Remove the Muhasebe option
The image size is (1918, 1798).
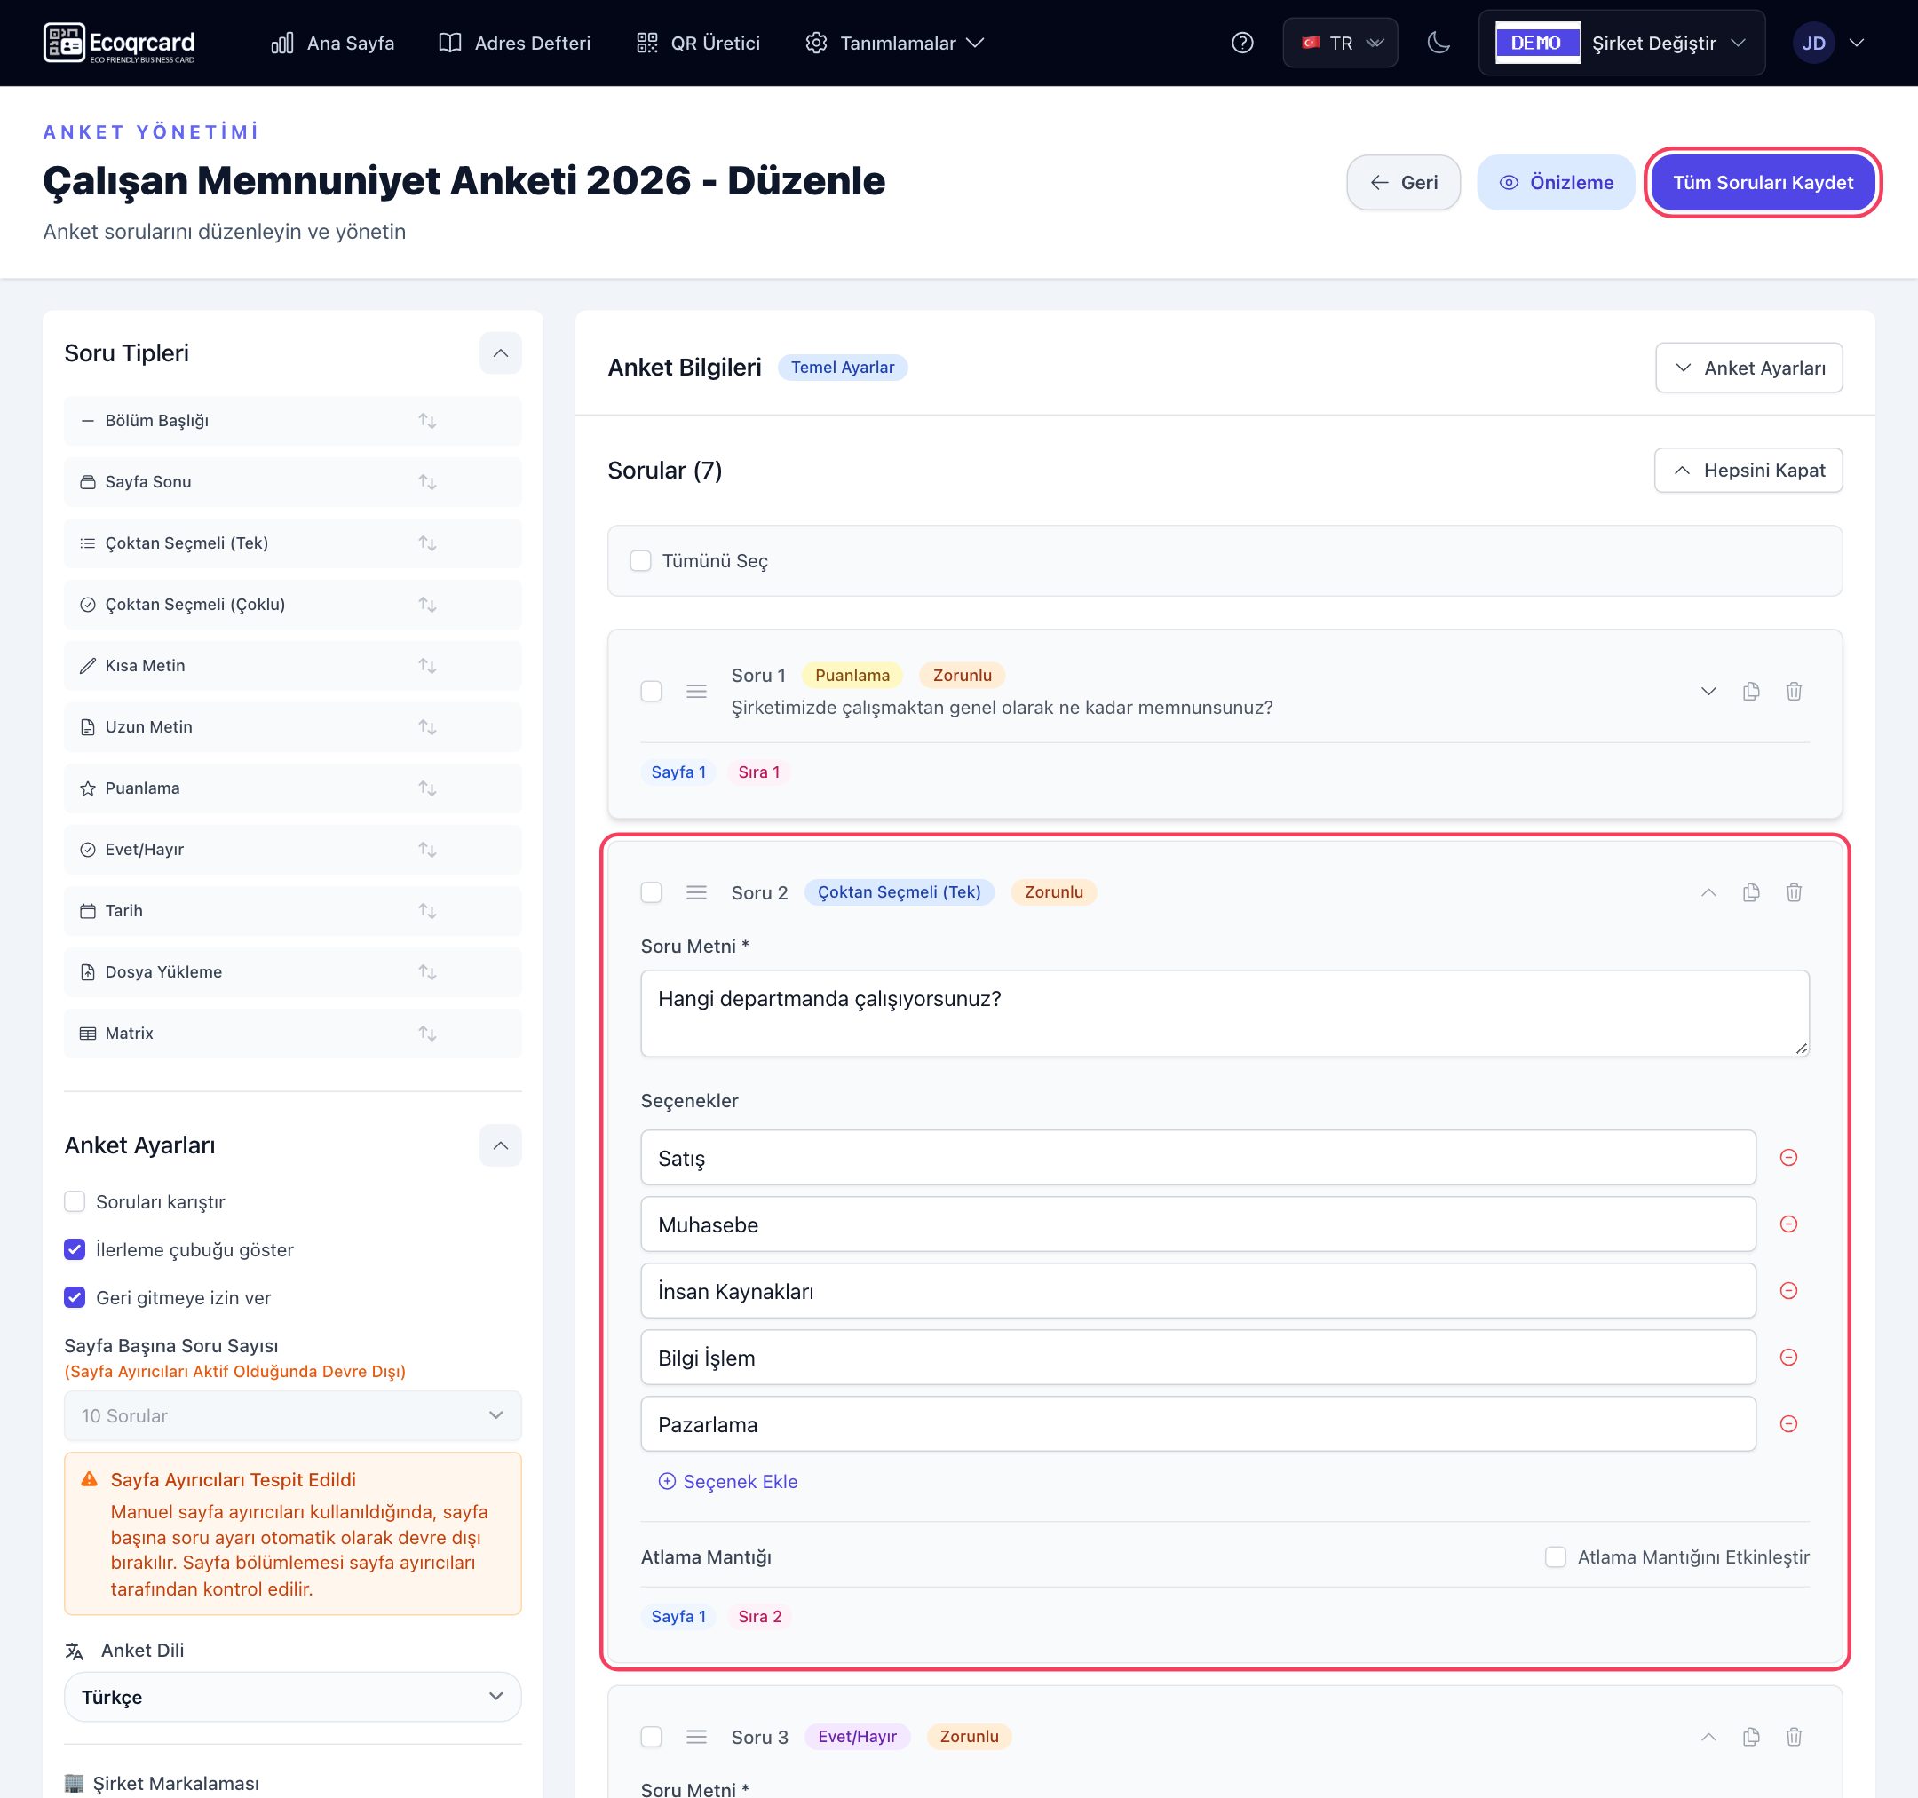pos(1787,1224)
